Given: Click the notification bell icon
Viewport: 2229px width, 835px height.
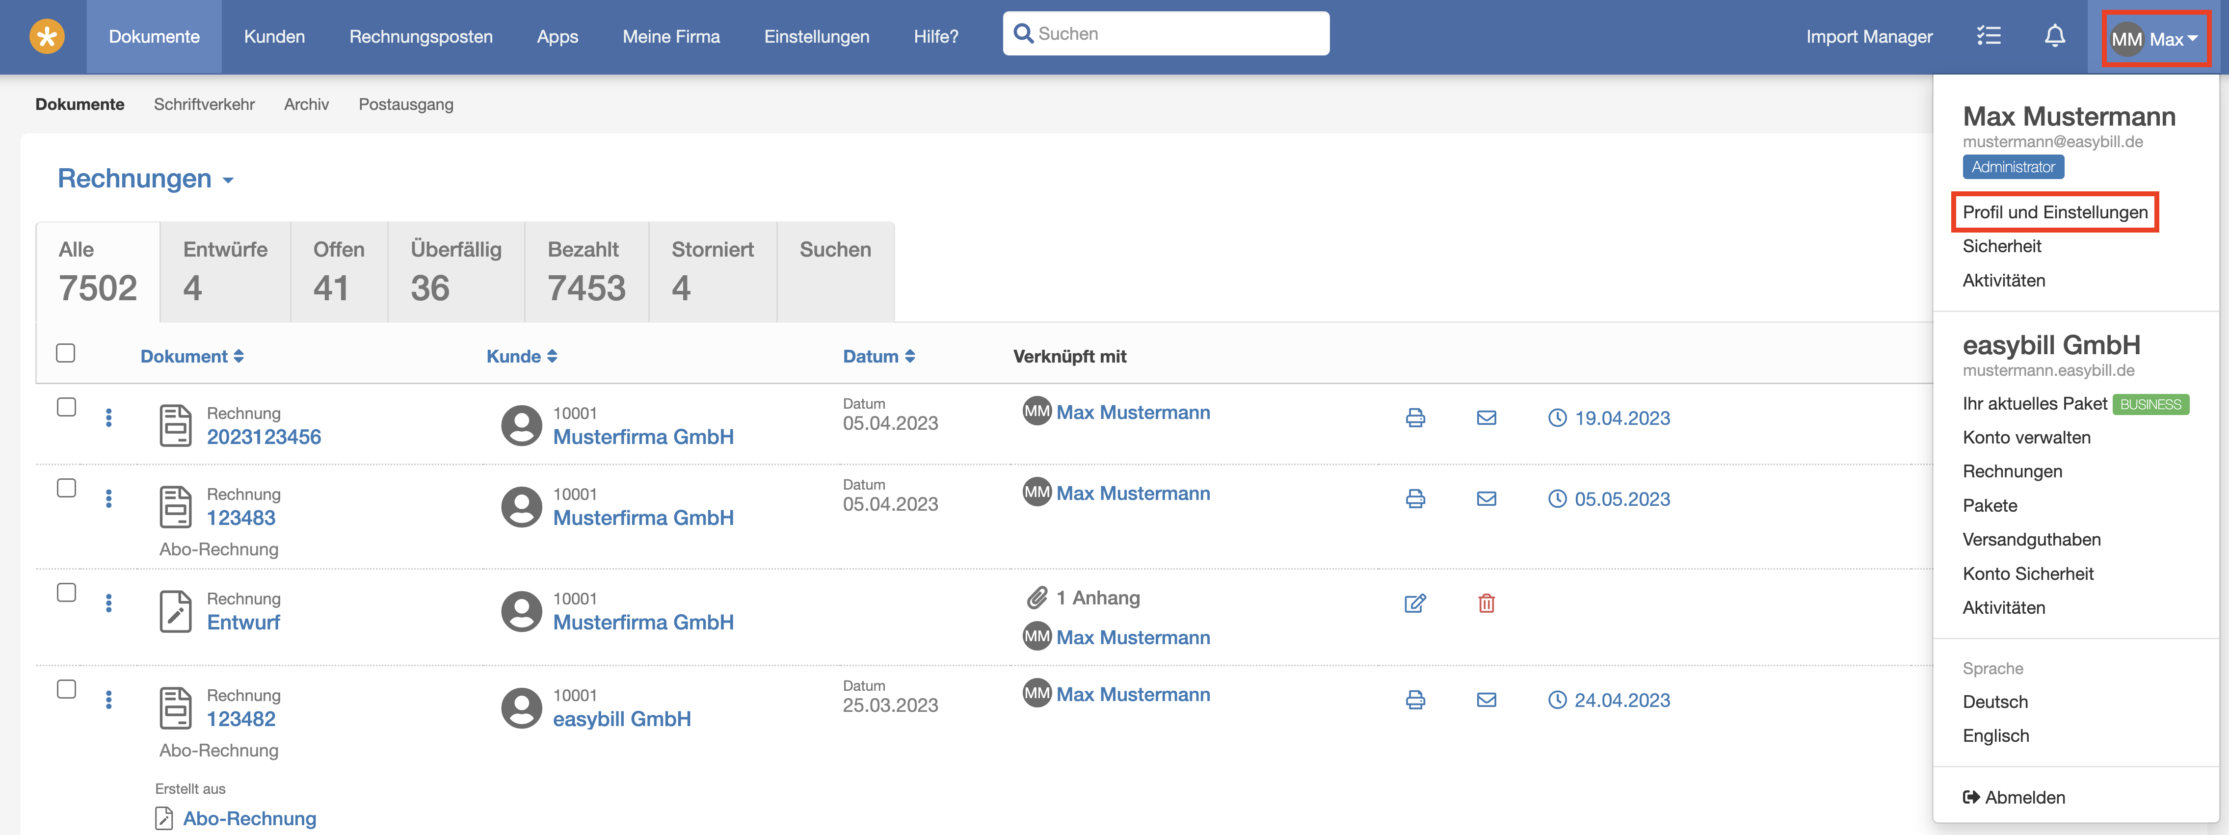Looking at the screenshot, I should tap(2054, 36).
